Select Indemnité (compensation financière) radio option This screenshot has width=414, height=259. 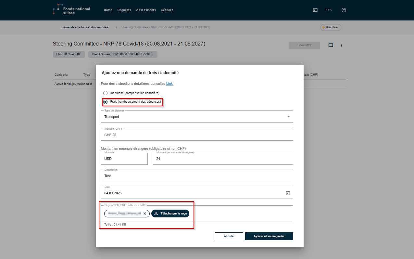[105, 93]
